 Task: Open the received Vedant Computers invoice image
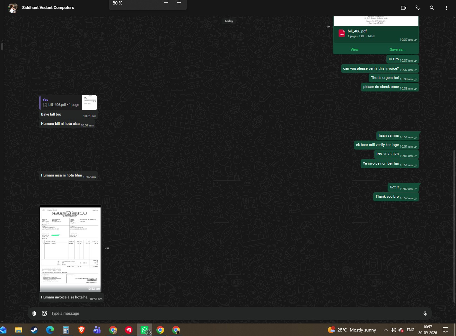(x=70, y=249)
